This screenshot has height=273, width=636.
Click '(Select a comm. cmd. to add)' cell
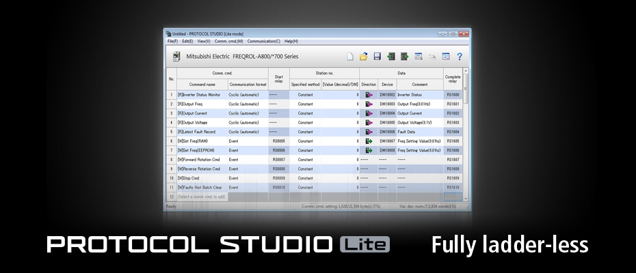pos(202,197)
